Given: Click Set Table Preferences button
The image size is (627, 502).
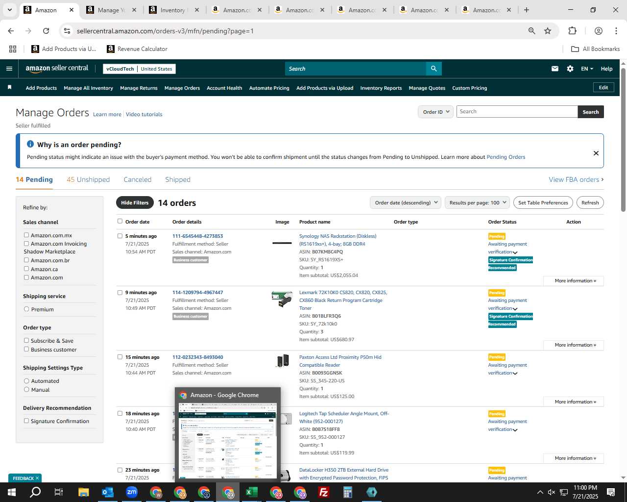Looking at the screenshot, I should 543,202.
